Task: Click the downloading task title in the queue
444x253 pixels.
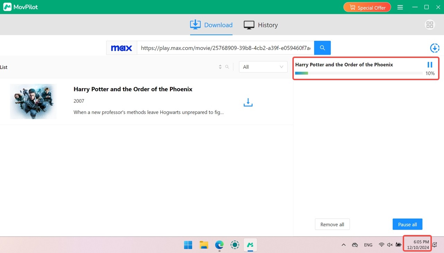Action: (x=344, y=65)
